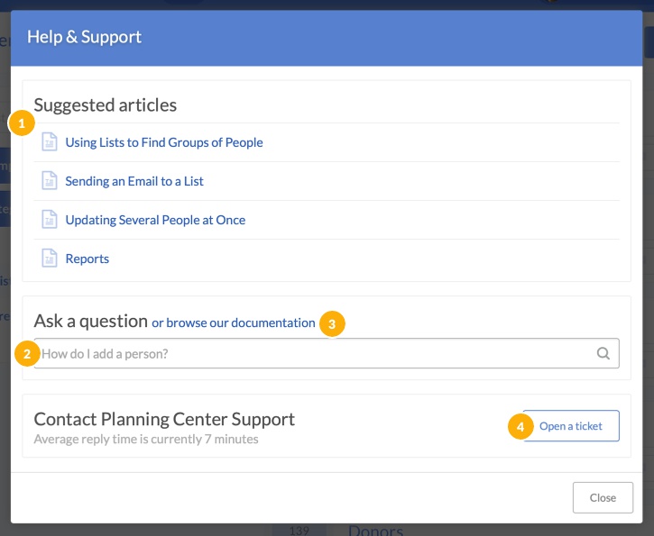Close the Help & Support dialog
Viewport: 654px width, 536px height.
pos(603,497)
